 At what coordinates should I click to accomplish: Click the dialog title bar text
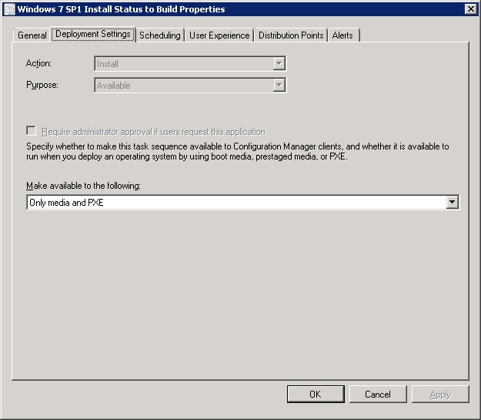122,8
